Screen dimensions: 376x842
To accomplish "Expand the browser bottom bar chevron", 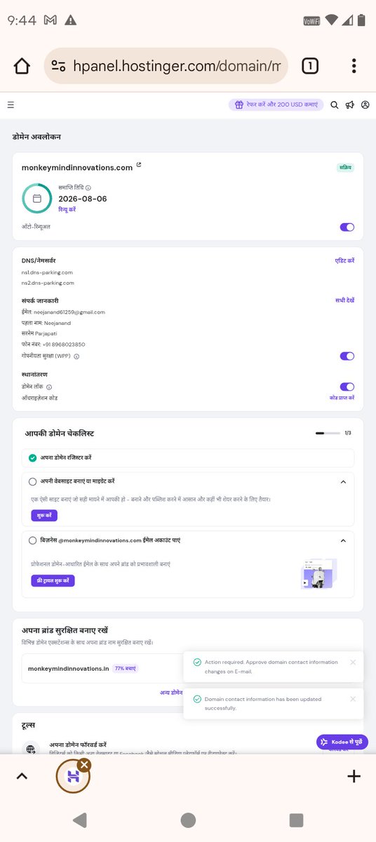I will coord(22,775).
